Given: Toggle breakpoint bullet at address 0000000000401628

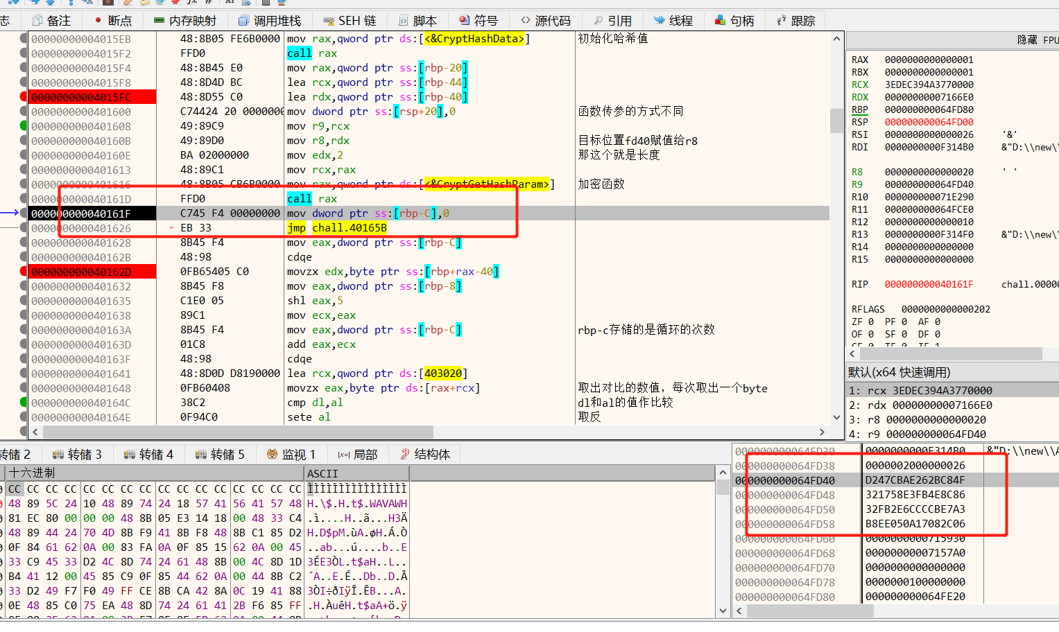Looking at the screenshot, I should click(x=24, y=243).
